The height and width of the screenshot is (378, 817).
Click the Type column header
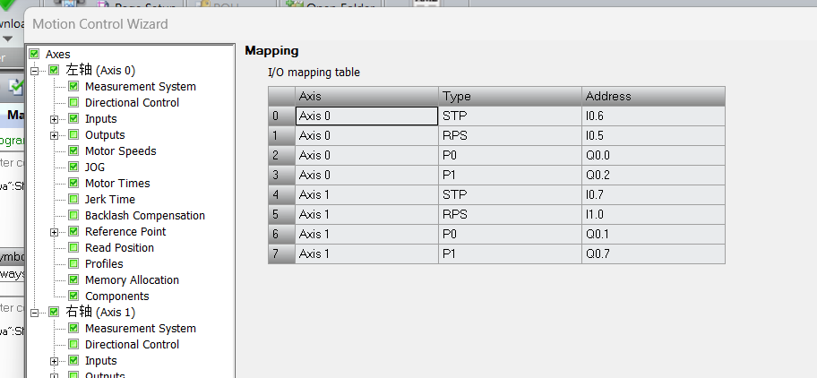pos(509,97)
